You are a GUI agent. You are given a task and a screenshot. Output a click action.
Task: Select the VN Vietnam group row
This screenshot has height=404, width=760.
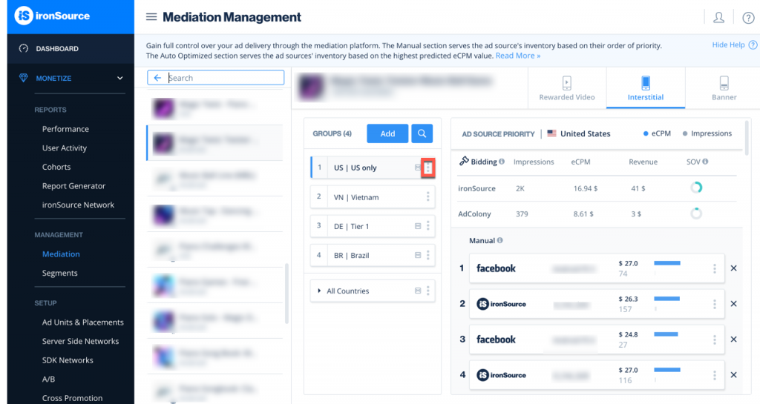coord(373,197)
